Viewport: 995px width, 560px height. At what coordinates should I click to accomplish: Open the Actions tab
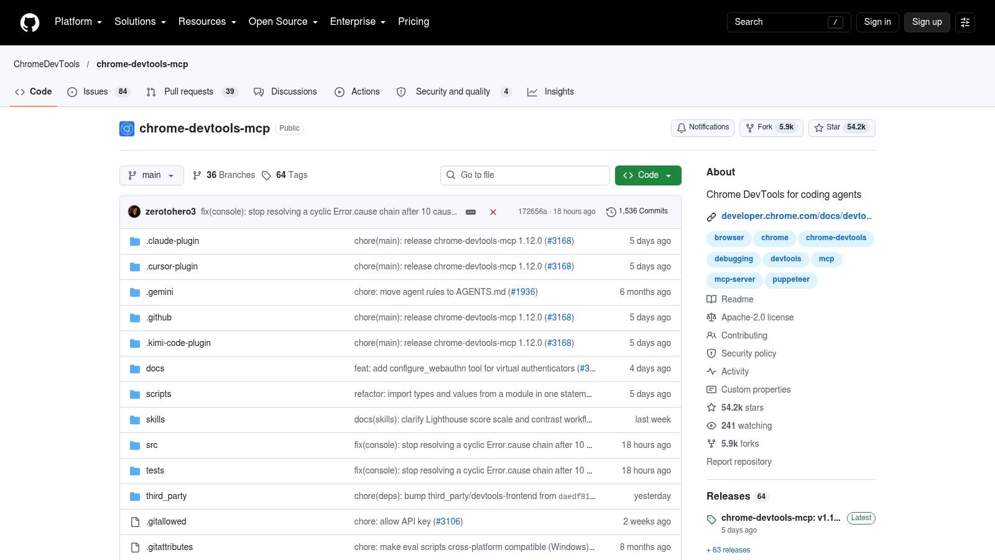click(x=357, y=91)
